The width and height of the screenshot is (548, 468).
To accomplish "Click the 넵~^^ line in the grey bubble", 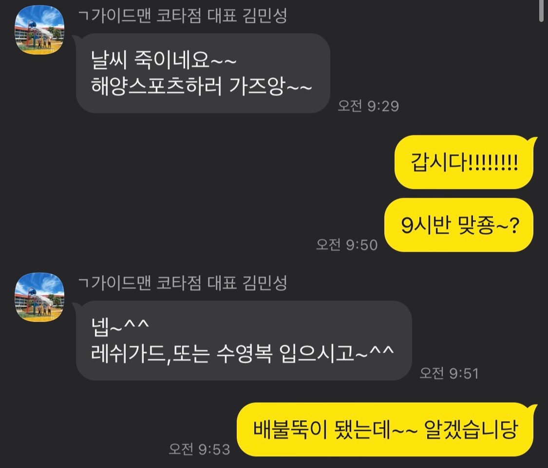I will (120, 327).
